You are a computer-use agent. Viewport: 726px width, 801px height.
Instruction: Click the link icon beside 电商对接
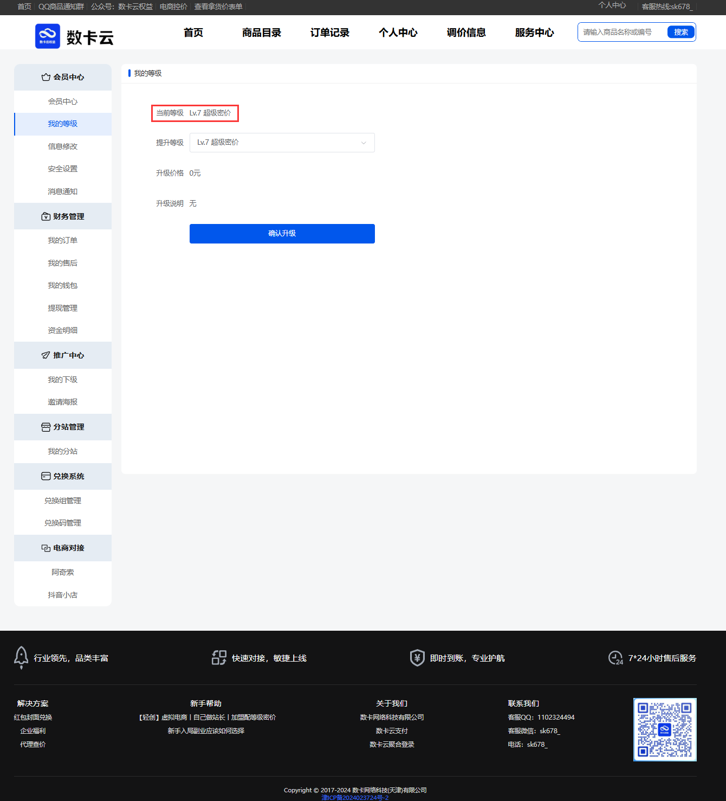pyautogui.click(x=46, y=548)
